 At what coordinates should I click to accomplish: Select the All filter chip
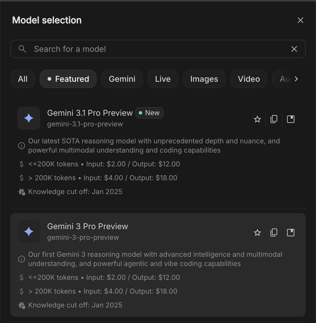pyautogui.click(x=23, y=79)
